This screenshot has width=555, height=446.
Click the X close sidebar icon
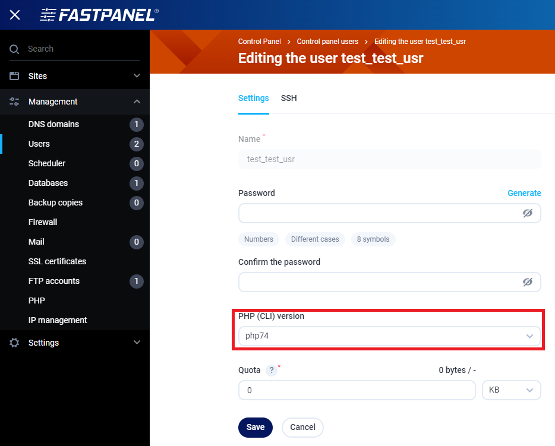(x=15, y=15)
